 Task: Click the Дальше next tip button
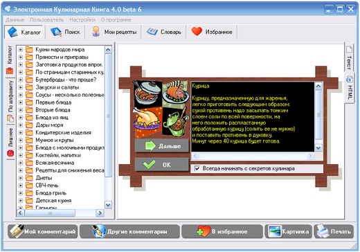[161, 146]
